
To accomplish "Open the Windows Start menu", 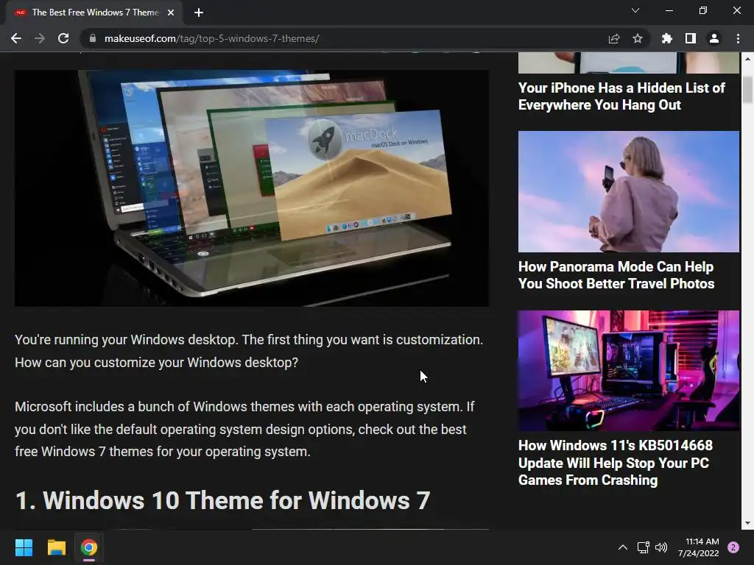I will tap(24, 547).
